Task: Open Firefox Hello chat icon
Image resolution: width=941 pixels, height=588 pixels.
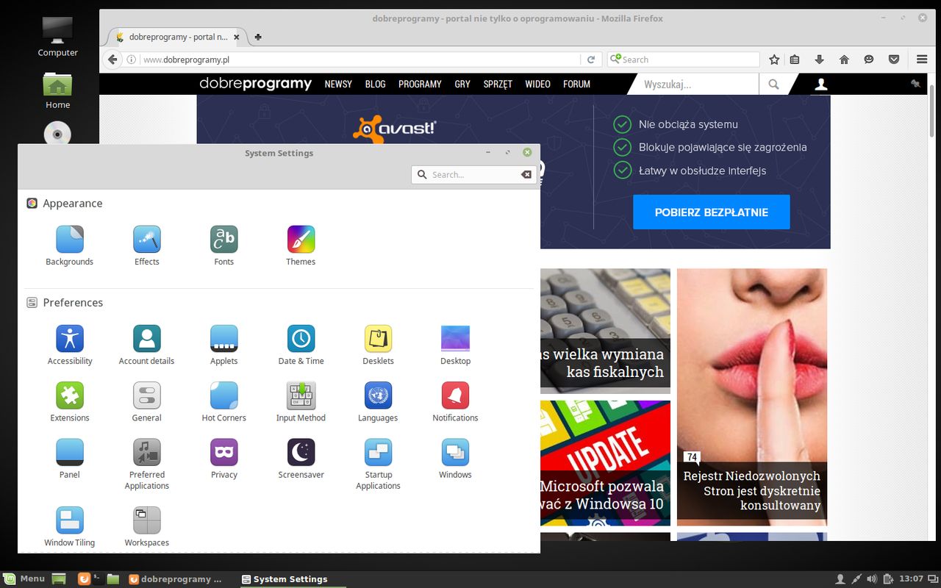Action: 869,60
